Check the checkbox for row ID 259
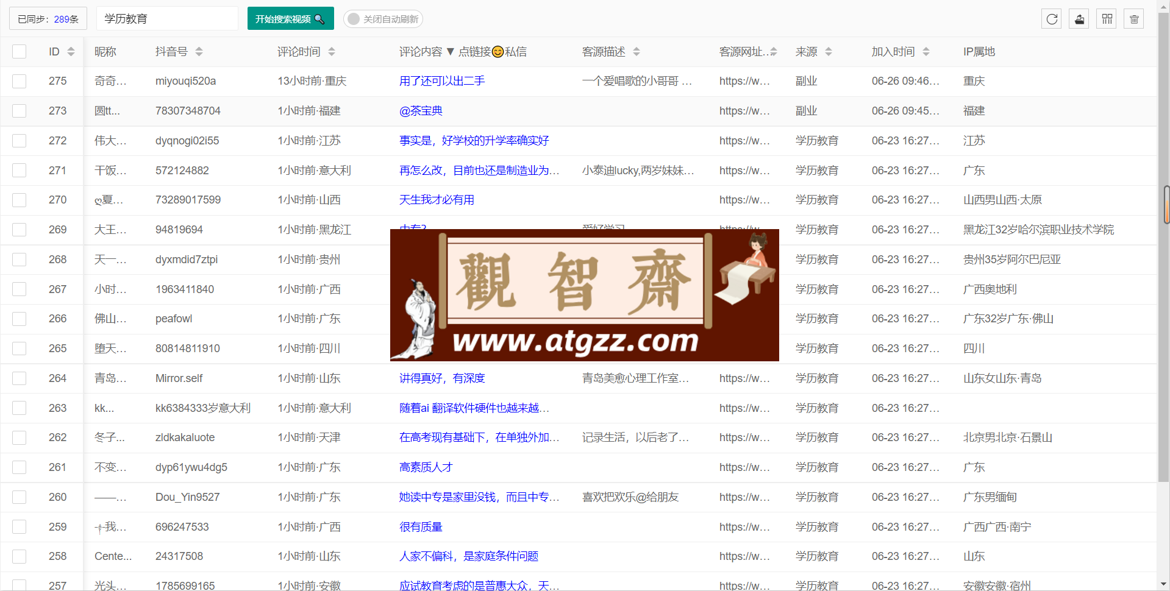The image size is (1170, 591). 20,527
